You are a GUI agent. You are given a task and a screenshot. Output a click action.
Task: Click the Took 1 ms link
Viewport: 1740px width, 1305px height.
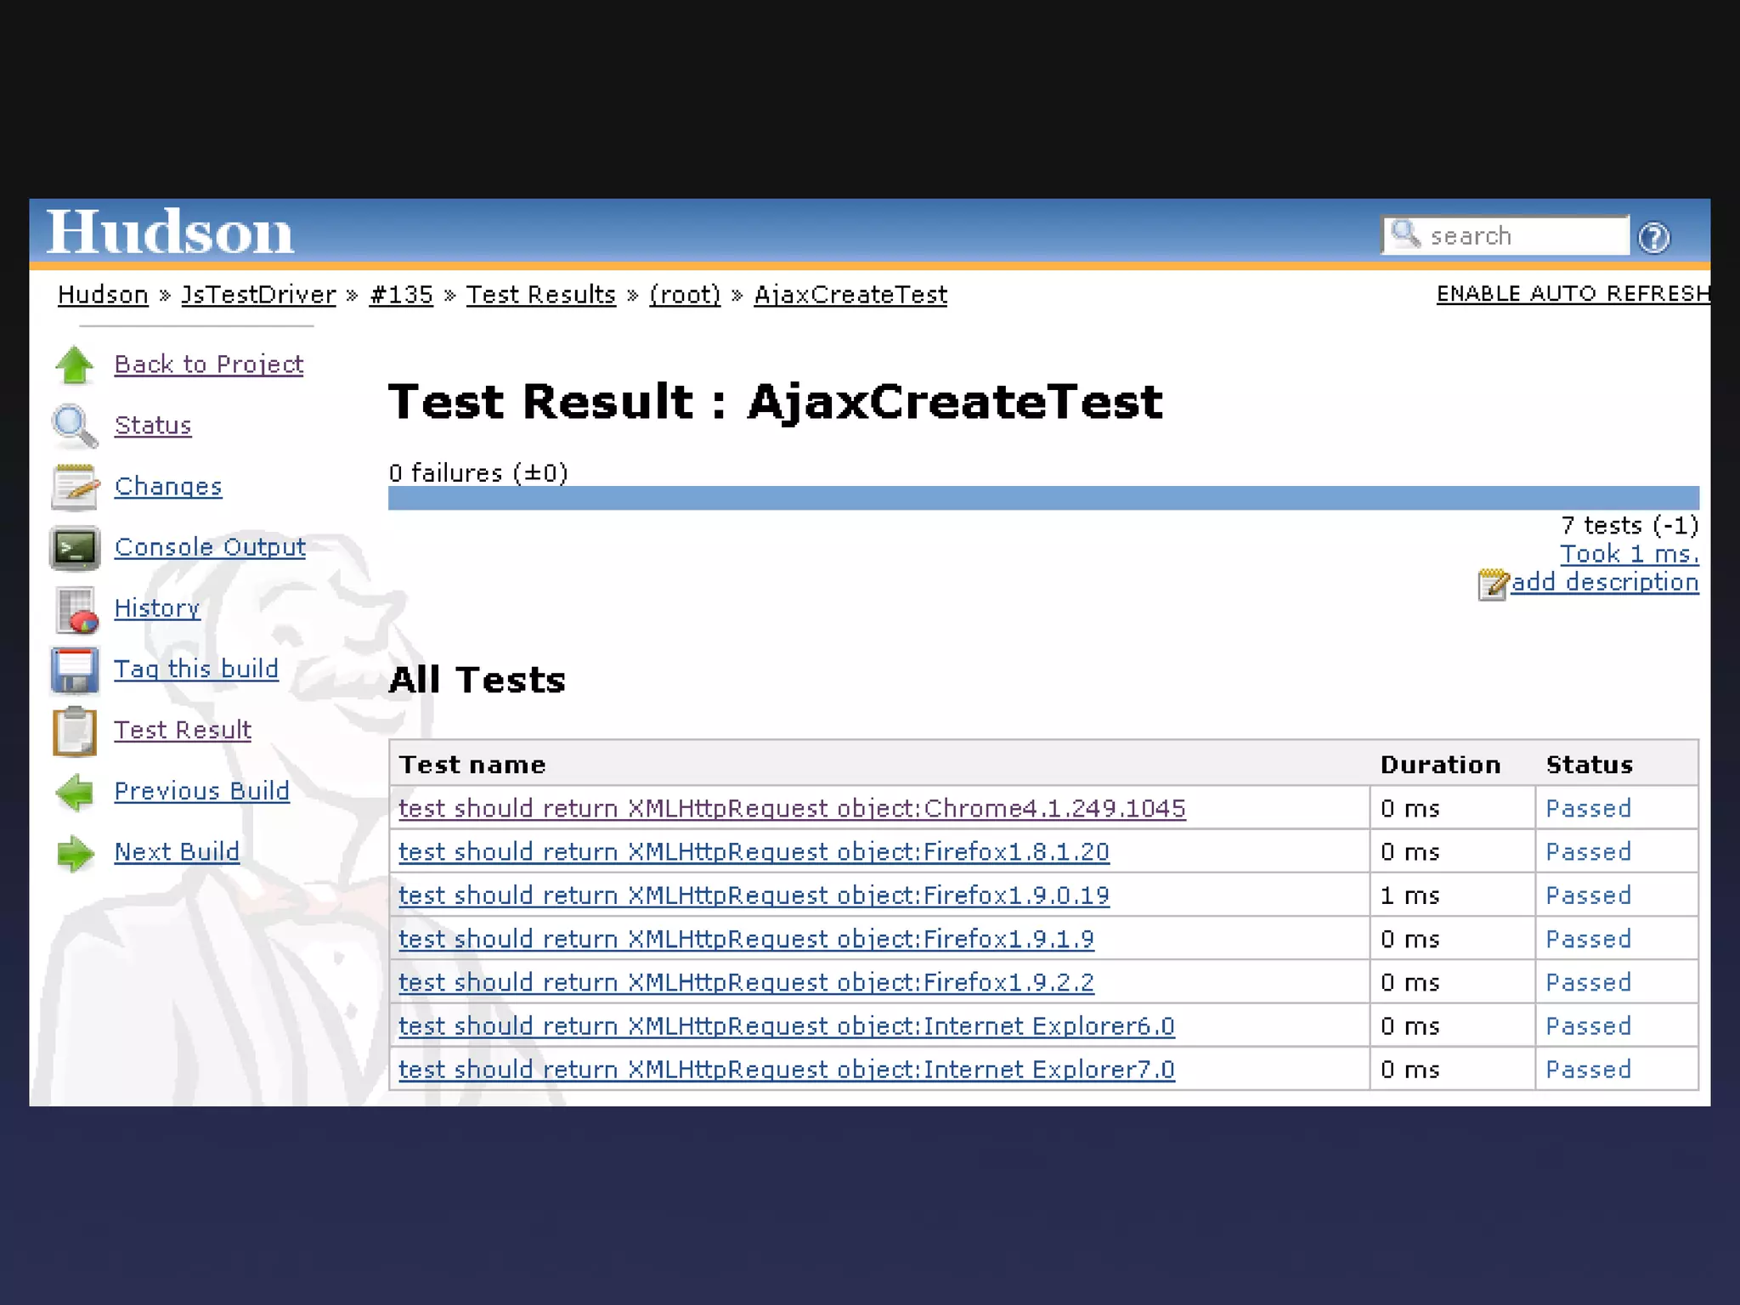[1629, 554]
